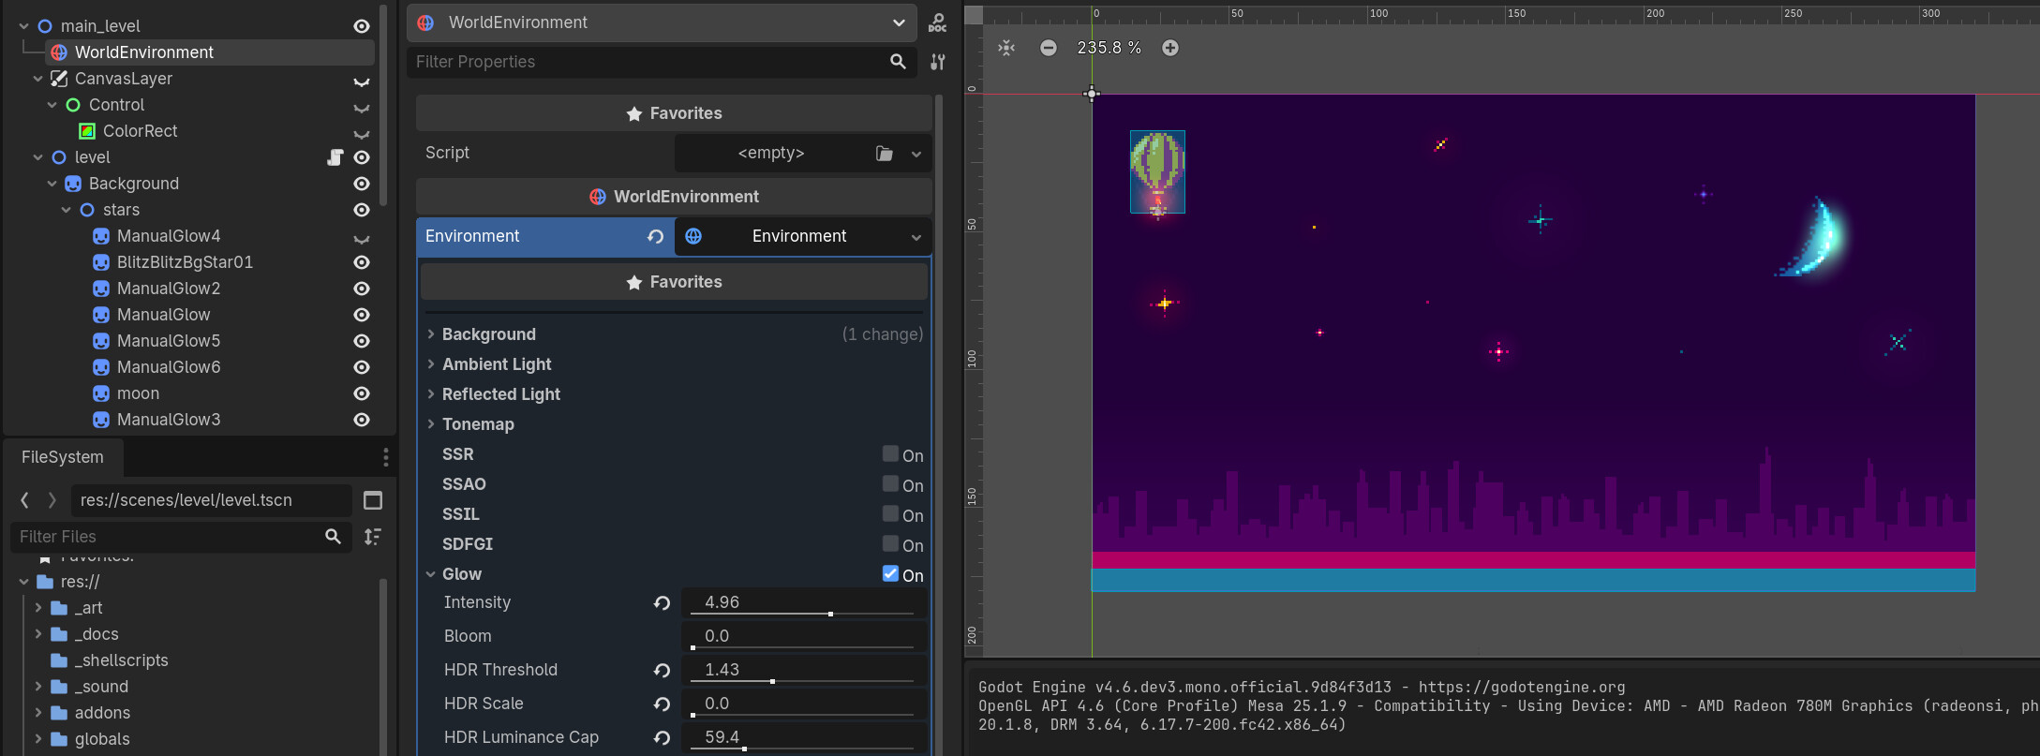
Task: Open the FileSystem panel three-dot menu
Action: click(x=385, y=457)
